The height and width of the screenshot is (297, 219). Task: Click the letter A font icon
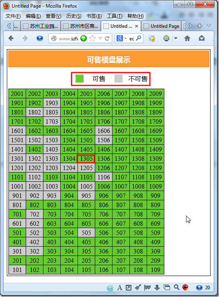coord(120,287)
